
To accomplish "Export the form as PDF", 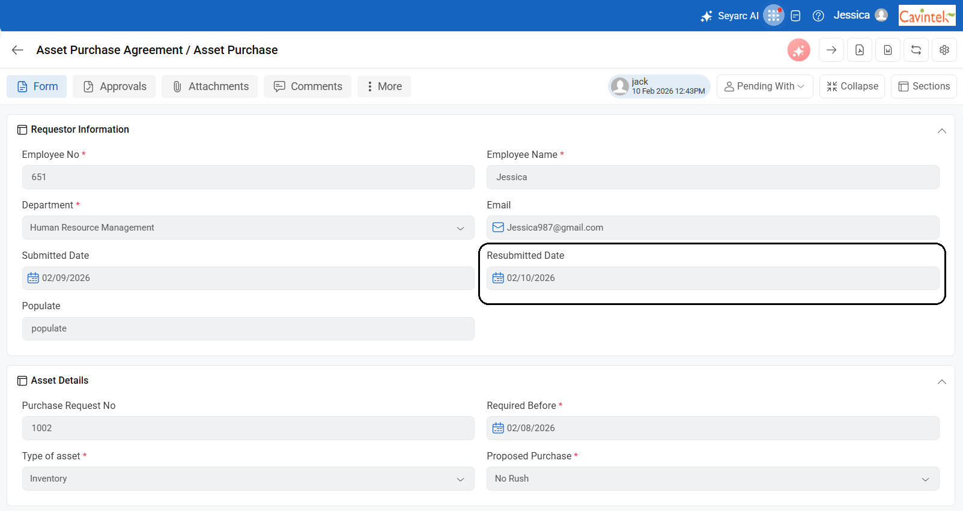I will click(860, 50).
